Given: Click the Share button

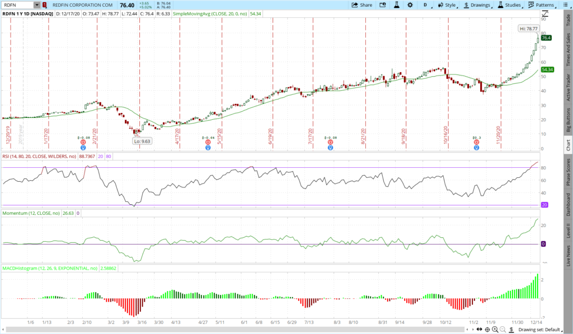Looking at the screenshot, I should 361,5.
